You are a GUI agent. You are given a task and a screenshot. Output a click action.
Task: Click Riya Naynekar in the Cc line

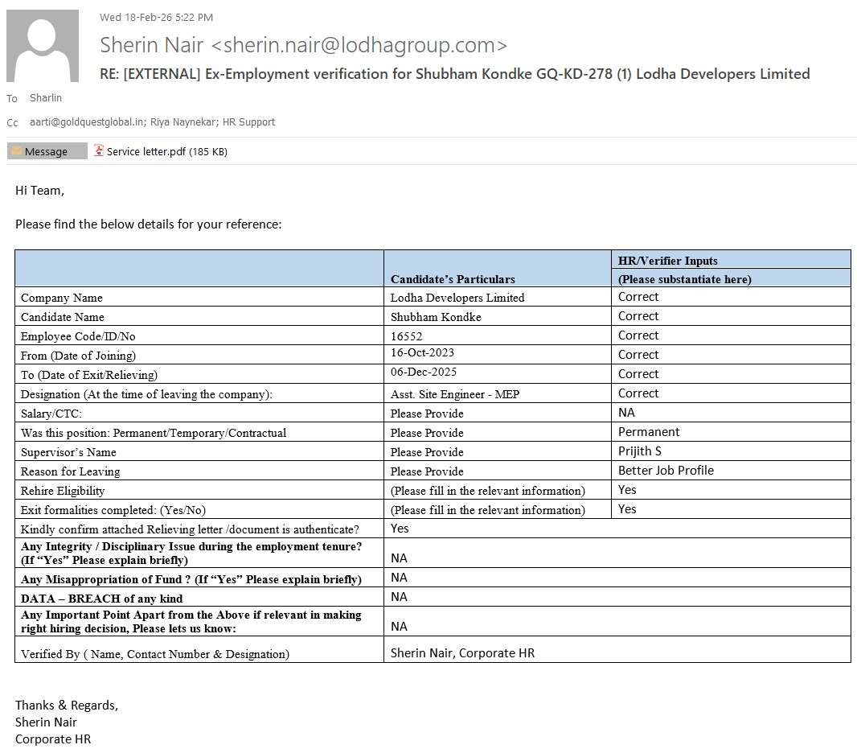coord(183,122)
